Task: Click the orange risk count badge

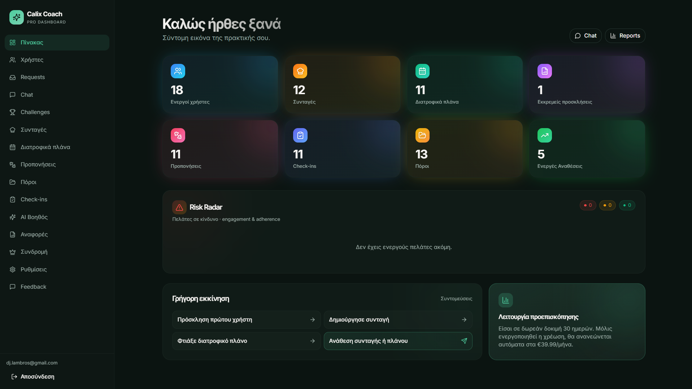Action: [x=608, y=205]
